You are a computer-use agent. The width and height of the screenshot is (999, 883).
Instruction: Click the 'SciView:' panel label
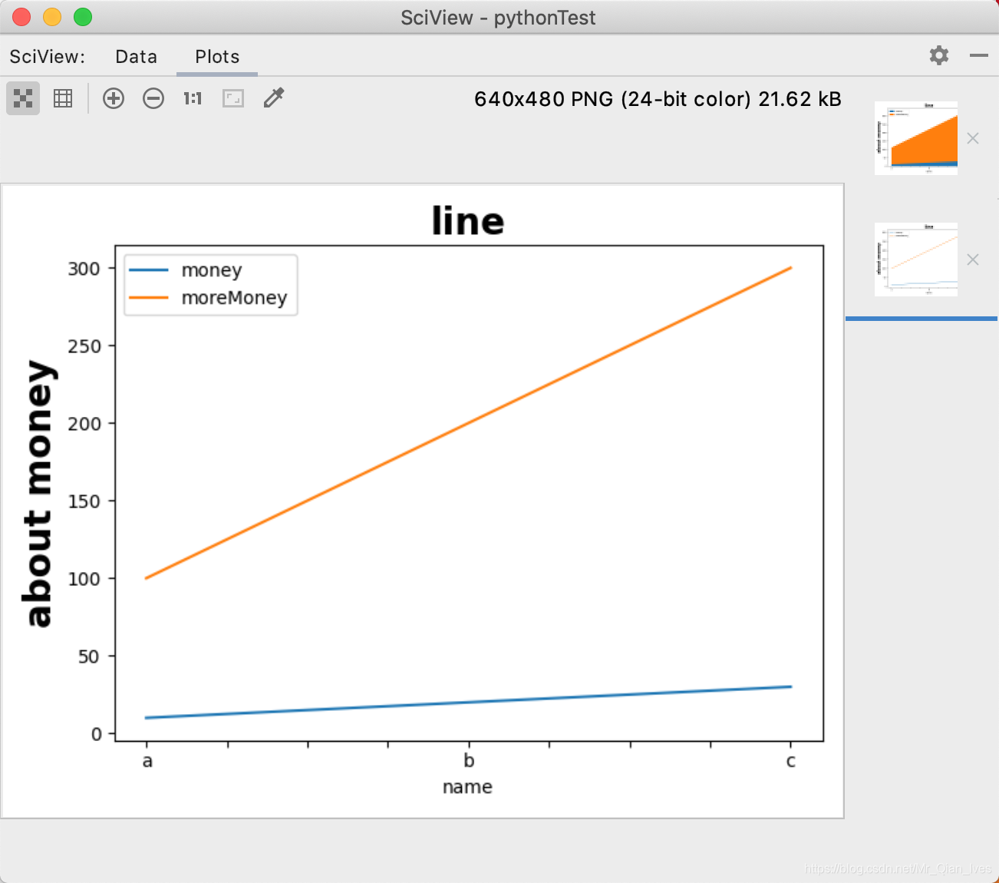point(48,57)
